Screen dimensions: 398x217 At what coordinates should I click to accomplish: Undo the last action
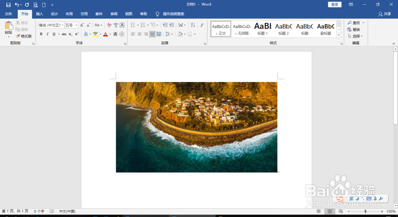(x=17, y=4)
